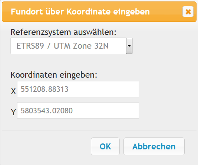
Task: Cancel with the Abbrechen button
Action: [154, 146]
